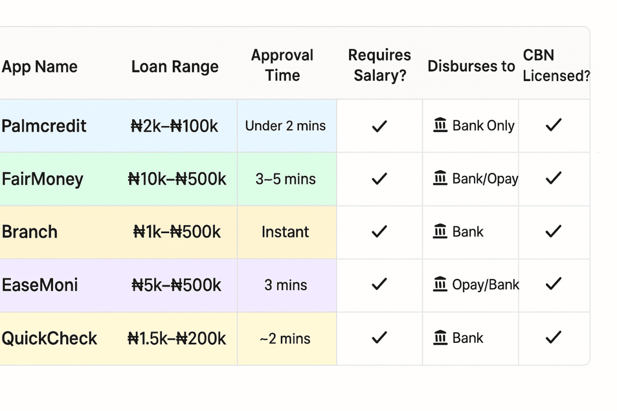This screenshot has width=617, height=411.
Task: Click the bank icon in Branch row
Action: pos(440,232)
